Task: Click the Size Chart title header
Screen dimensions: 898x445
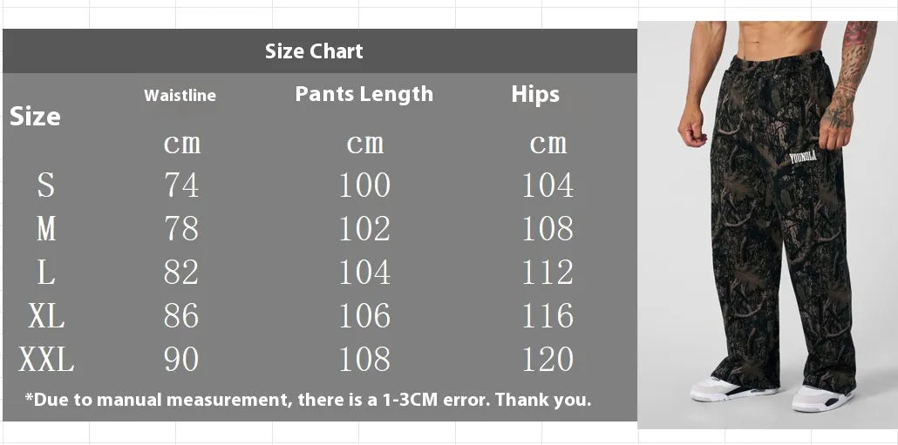Action: 314,51
